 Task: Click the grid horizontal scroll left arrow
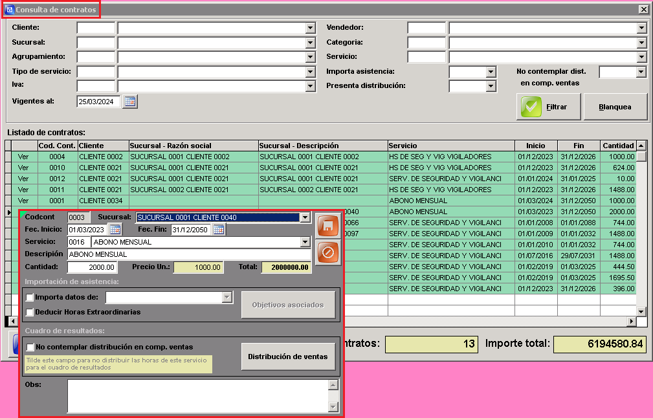click(x=13, y=322)
